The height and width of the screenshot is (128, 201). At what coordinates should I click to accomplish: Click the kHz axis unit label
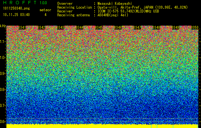coord(3,26)
